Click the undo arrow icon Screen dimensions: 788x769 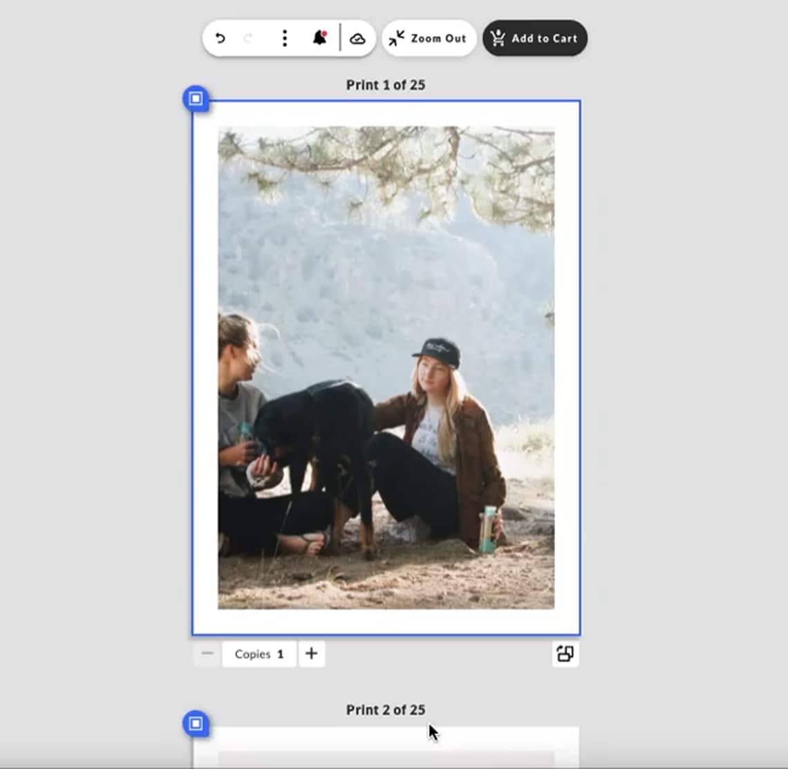click(x=220, y=39)
